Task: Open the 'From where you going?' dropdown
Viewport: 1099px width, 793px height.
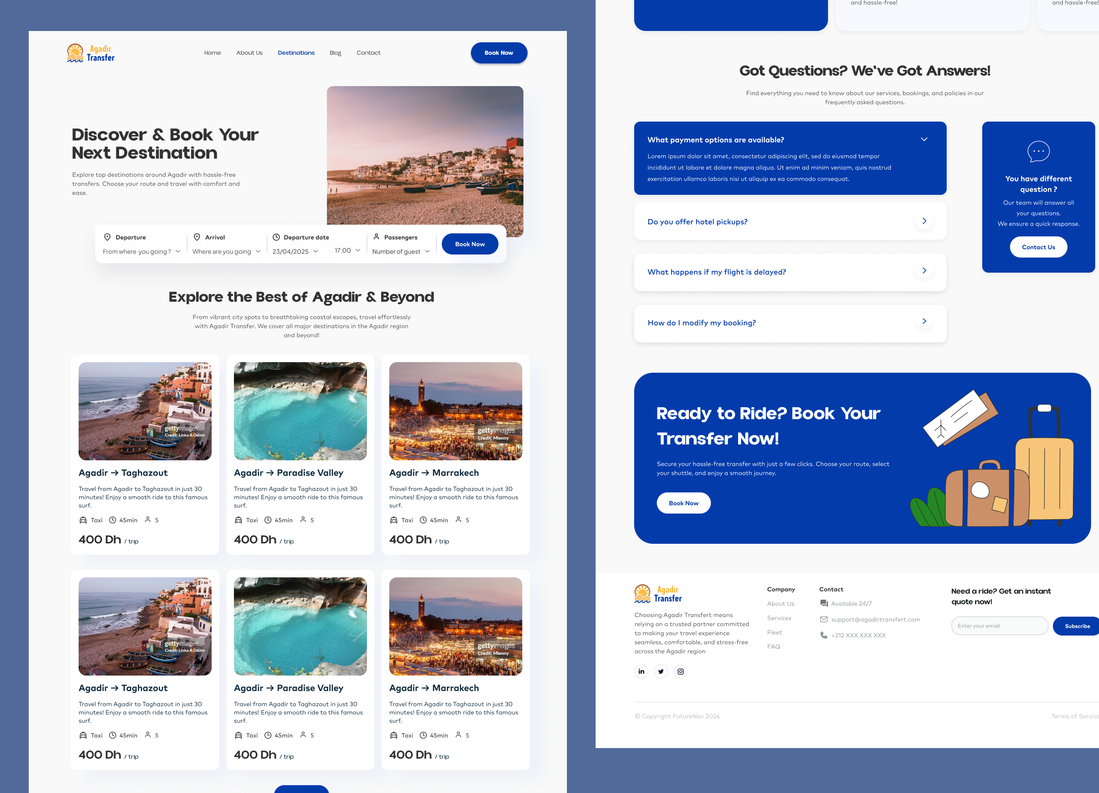Action: 141,252
